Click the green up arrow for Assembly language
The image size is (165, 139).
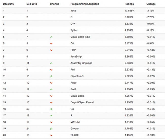coord(51,63)
